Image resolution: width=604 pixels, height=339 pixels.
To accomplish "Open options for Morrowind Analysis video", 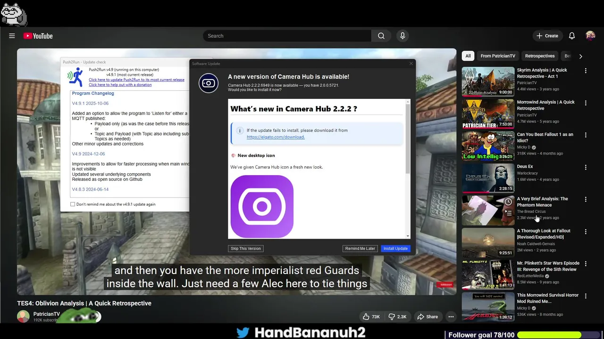I will point(586,103).
